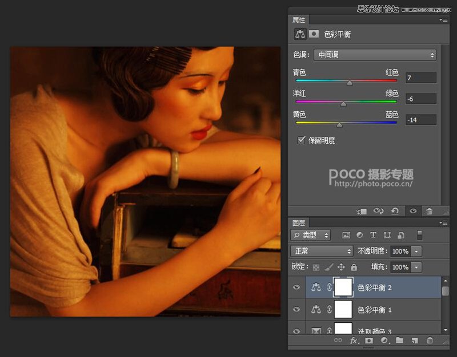The height and width of the screenshot is (357, 457).
Task: Click the clip to layer icon in Properties
Action: tap(362, 212)
